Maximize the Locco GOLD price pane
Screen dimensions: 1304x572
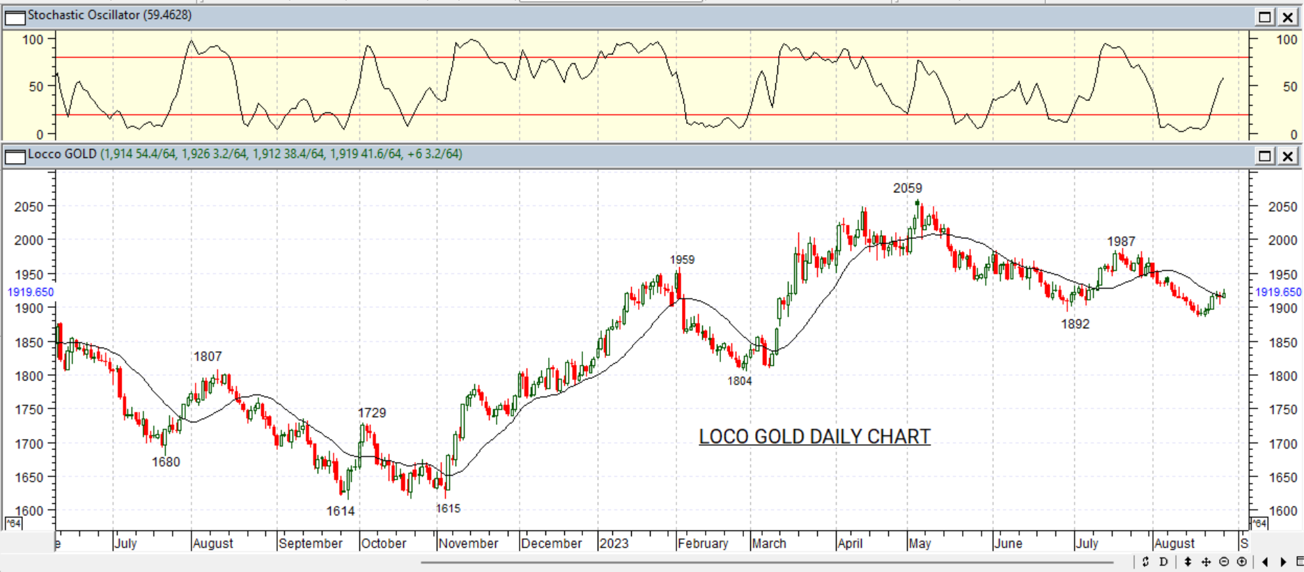click(x=1265, y=155)
